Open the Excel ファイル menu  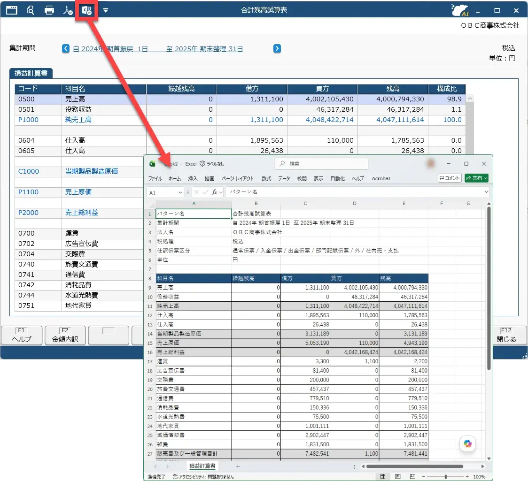tap(155, 179)
